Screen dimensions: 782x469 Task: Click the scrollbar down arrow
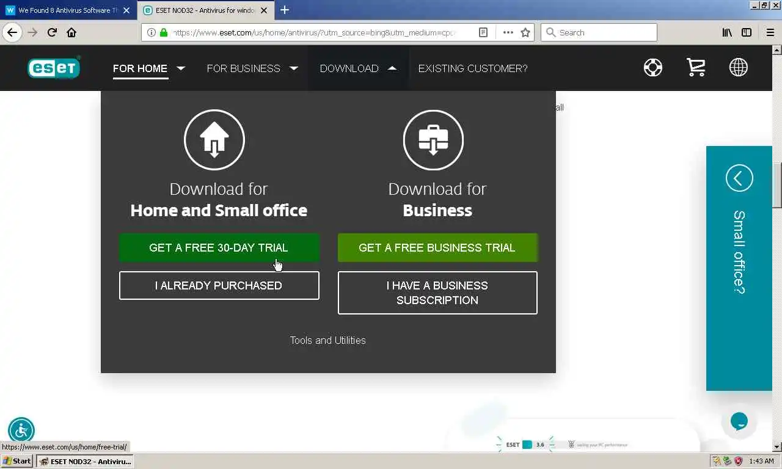coord(777,447)
